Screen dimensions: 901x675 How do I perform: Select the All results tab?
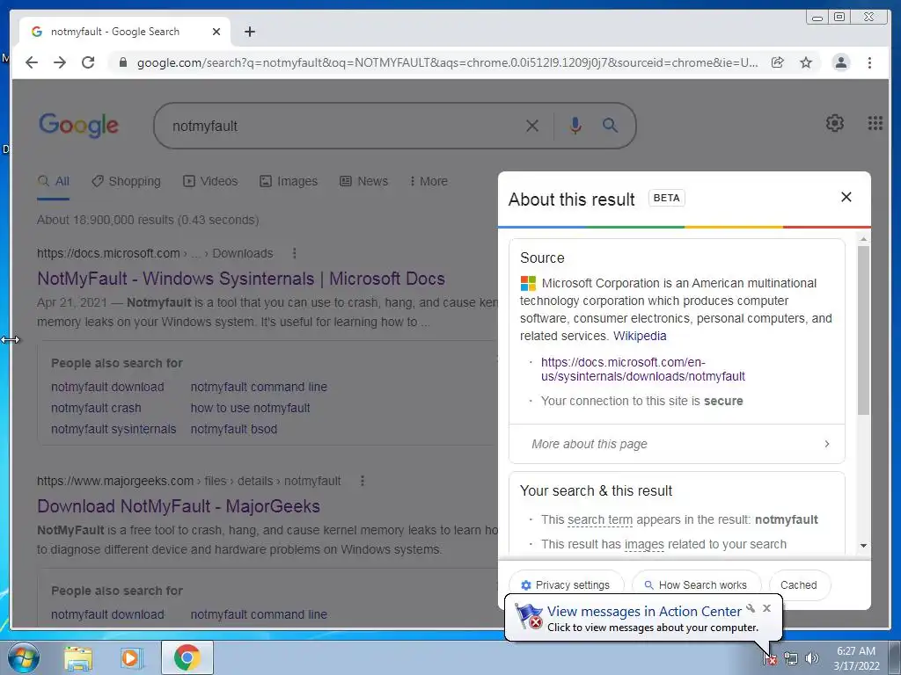pyautogui.click(x=54, y=181)
